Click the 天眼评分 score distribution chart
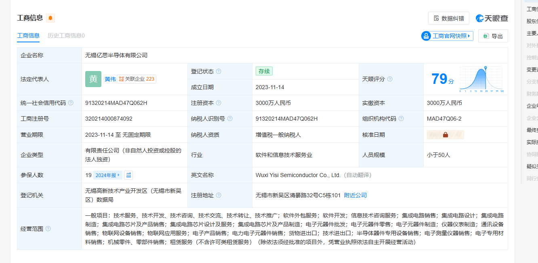The height and width of the screenshot is (263, 538). [481, 79]
